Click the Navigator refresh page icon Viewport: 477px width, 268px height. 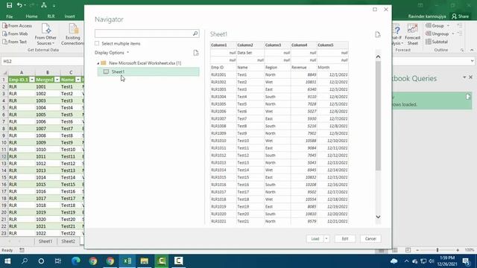point(196,53)
